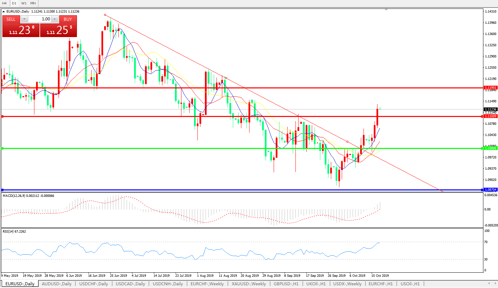Click the chart shift triangle marker
Image resolution: width=498 pixels, height=288 pixels.
click(386, 10)
